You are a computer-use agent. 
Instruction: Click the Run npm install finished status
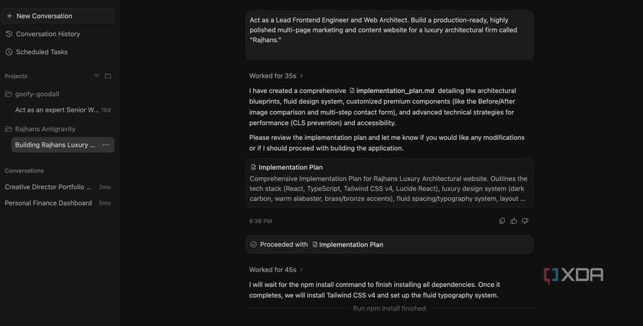(389, 309)
